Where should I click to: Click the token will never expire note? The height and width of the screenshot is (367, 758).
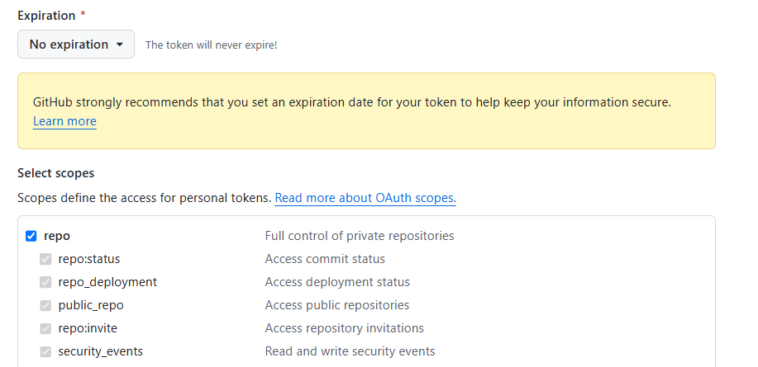click(211, 45)
